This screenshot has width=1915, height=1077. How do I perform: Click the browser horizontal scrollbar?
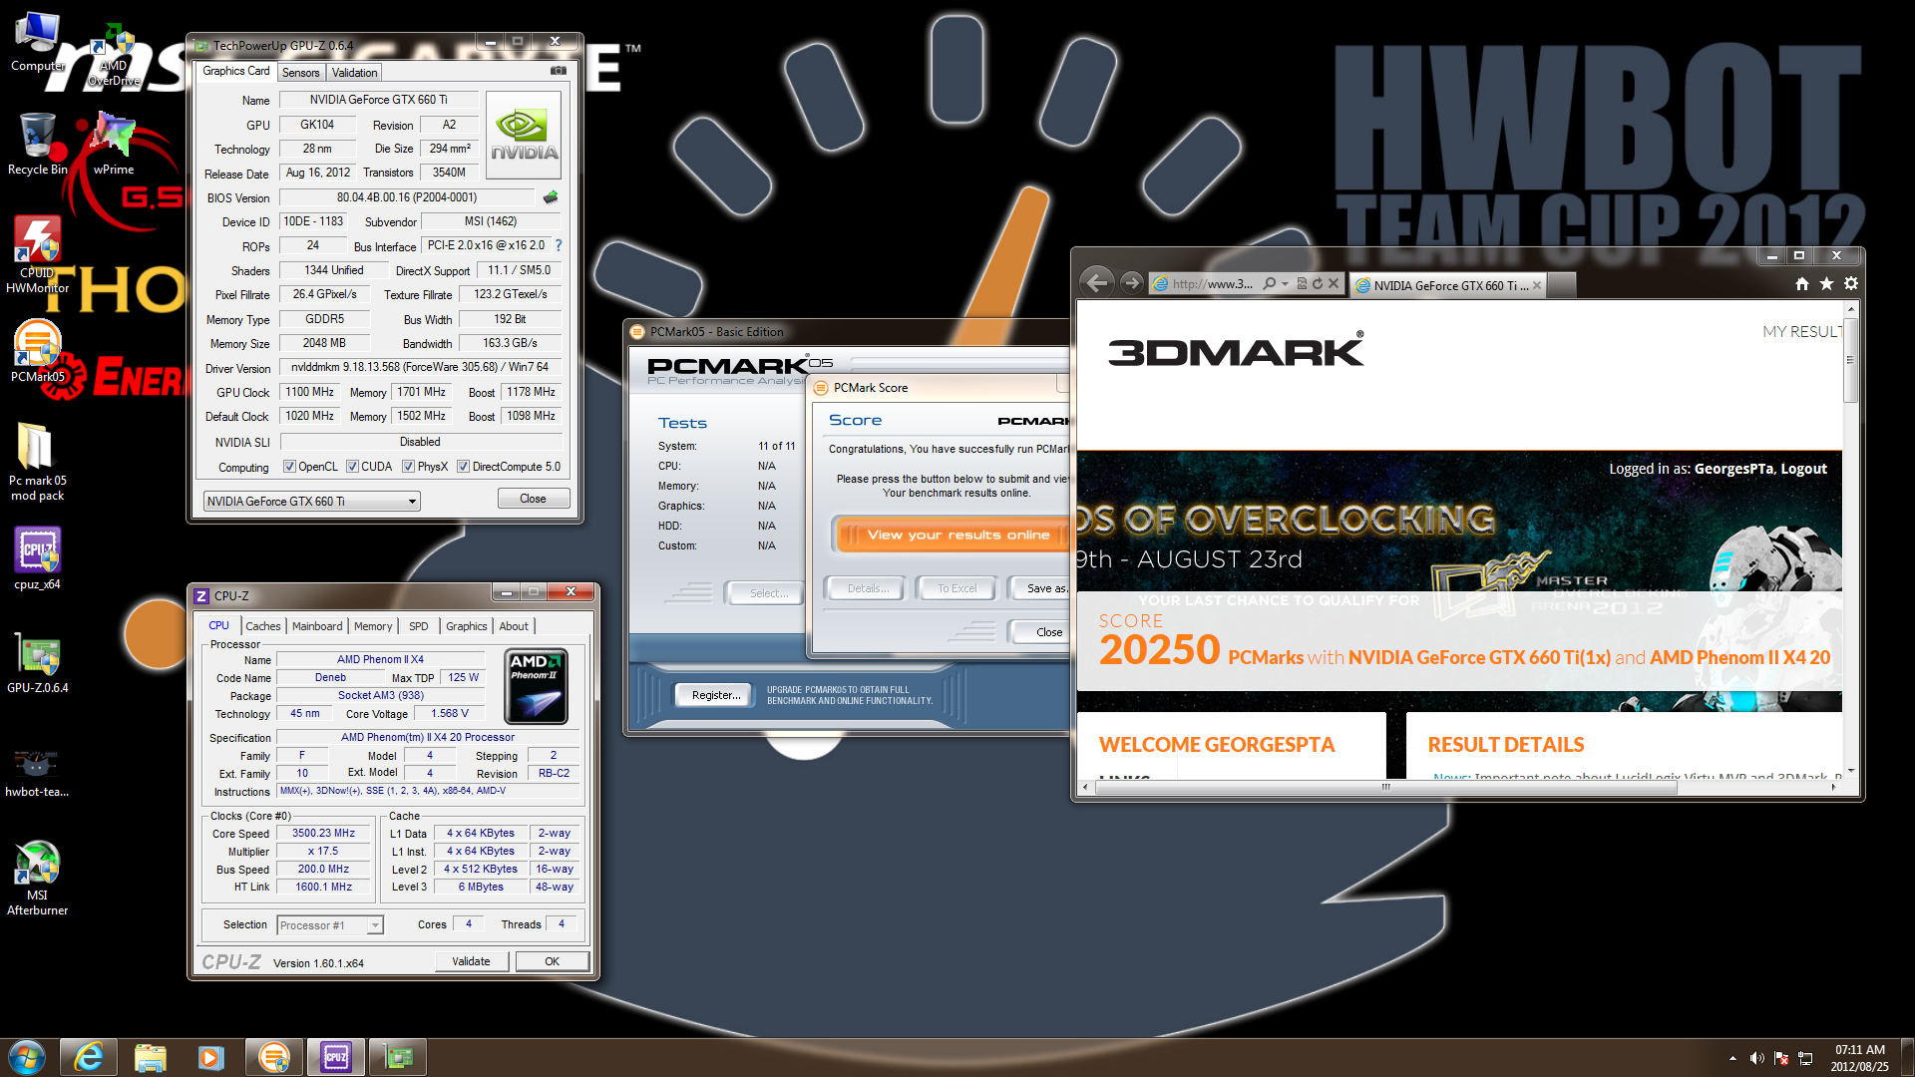coord(1385,787)
